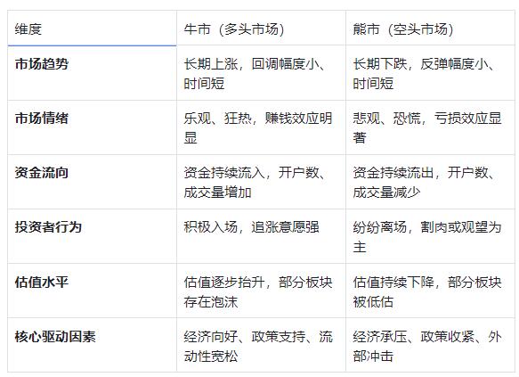The image size is (519, 377).
Task: Select the cell 长期上涨，回调幅度小
Action: point(261,73)
